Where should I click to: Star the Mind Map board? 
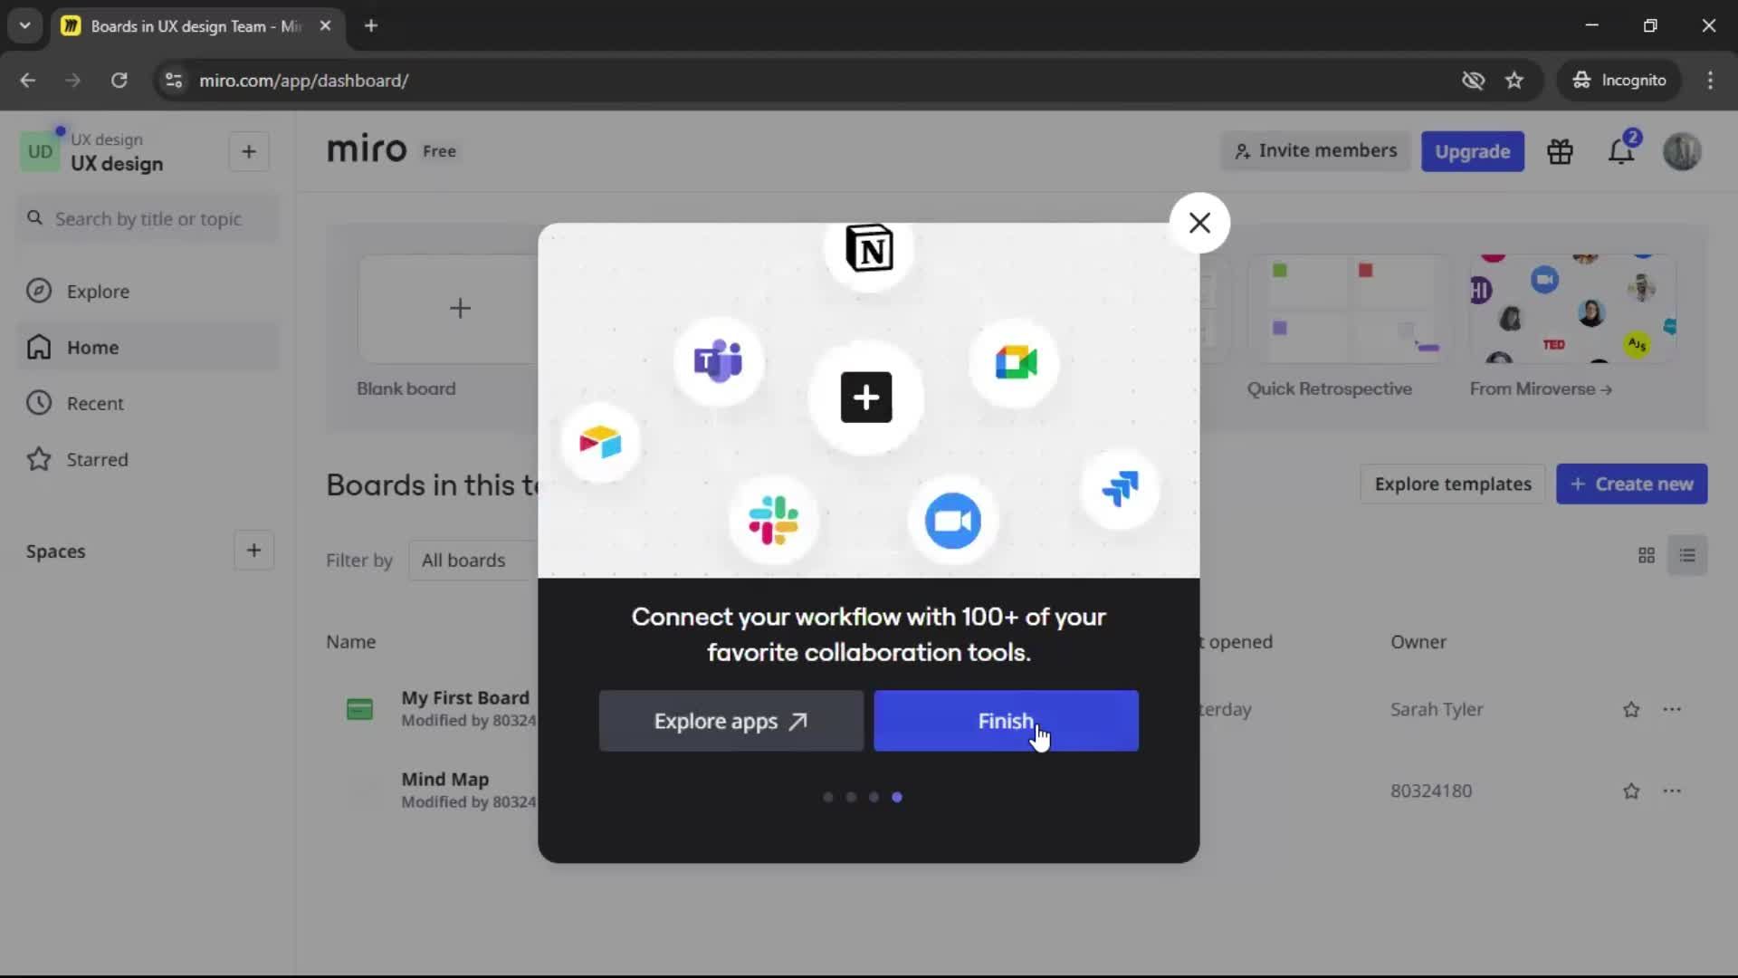pyautogui.click(x=1631, y=791)
